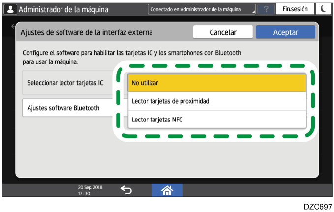Click the dialog title 'Ajustes de software'
Viewport: 334px width, 212px height.
click(x=86, y=32)
